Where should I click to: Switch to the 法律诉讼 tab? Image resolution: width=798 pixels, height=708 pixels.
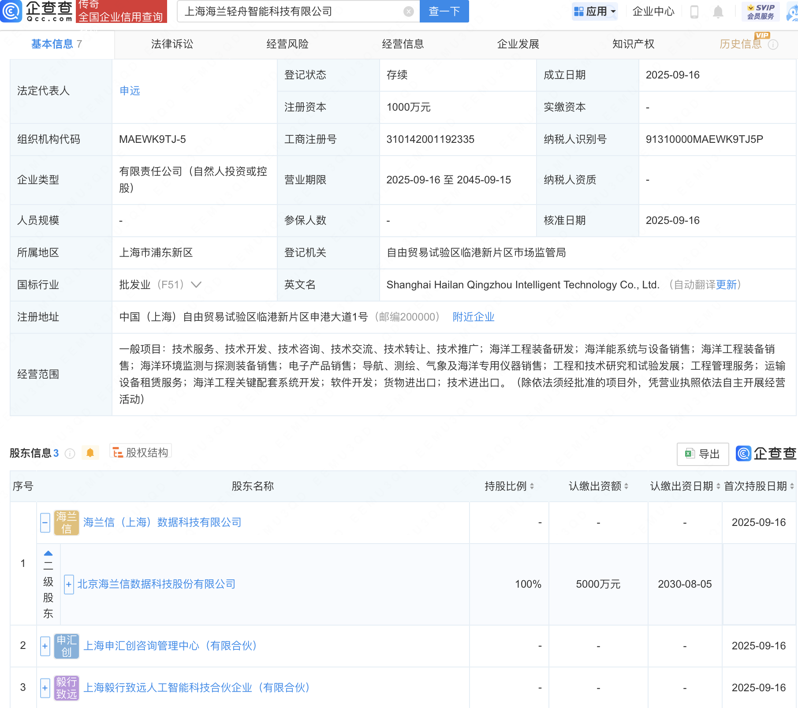(x=172, y=44)
